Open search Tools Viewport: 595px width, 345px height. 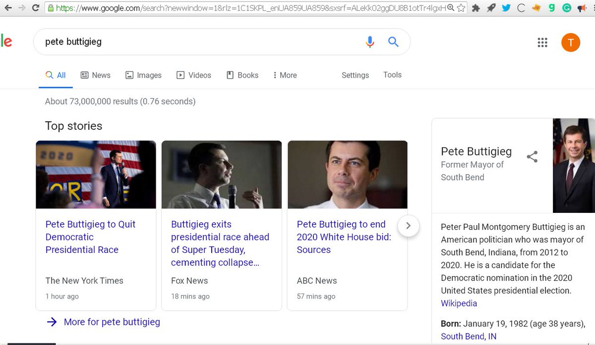[x=392, y=75]
